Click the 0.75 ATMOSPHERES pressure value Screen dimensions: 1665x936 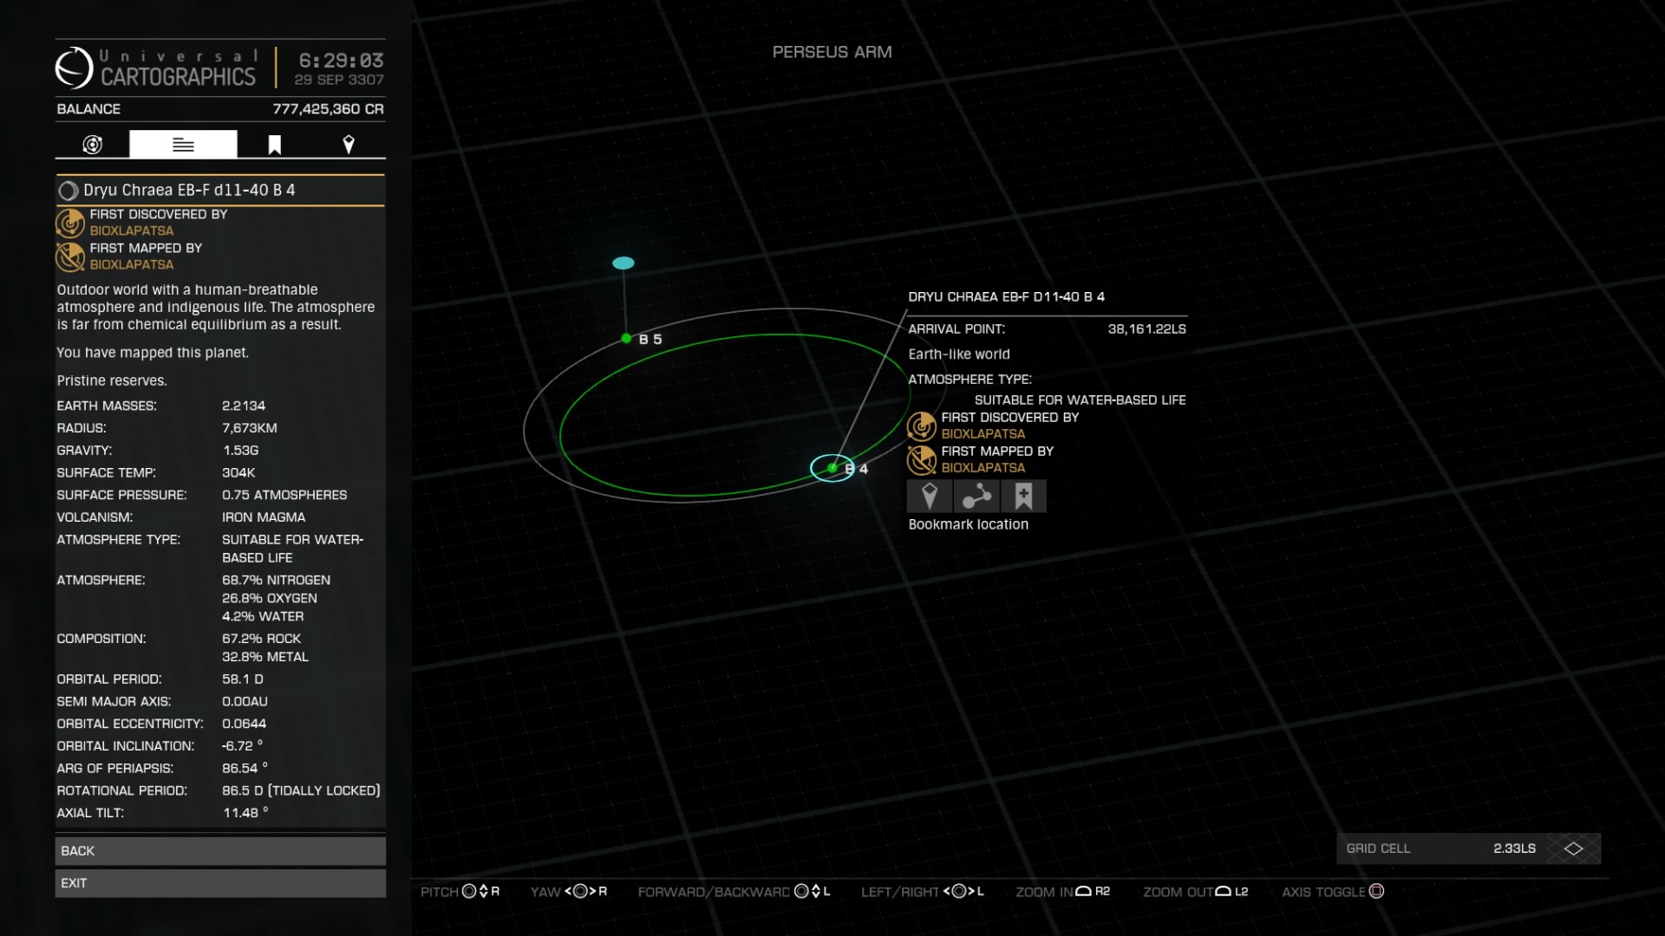pos(284,495)
